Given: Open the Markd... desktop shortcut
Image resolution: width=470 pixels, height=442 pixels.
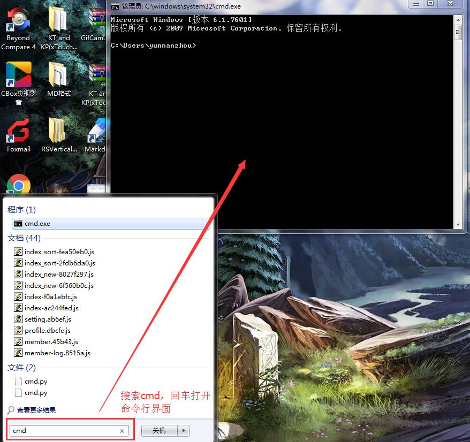Looking at the screenshot, I should click(95, 135).
